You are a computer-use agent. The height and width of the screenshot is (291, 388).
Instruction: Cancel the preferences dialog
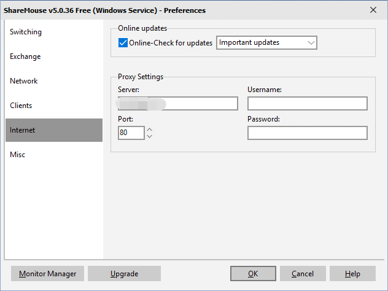point(303,273)
